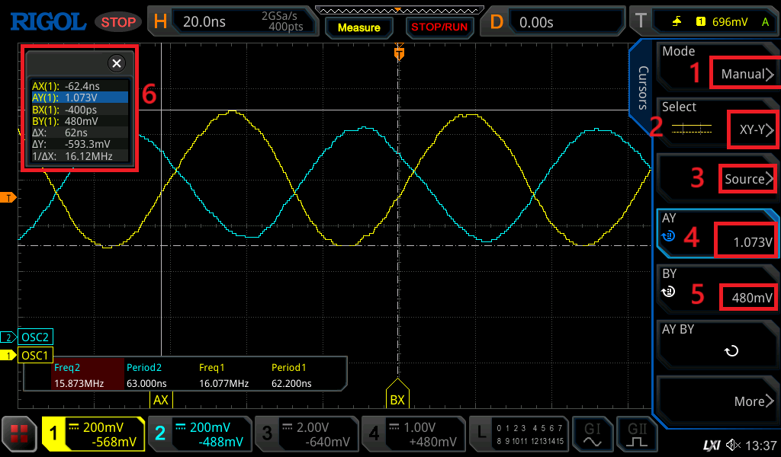Image resolution: width=781 pixels, height=457 pixels.
Task: Click the RIGOL logo
Action: pos(47,22)
